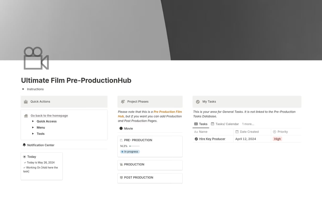The image size is (322, 201).
Task: Click the home icon beside homepage link
Action: coord(26,116)
